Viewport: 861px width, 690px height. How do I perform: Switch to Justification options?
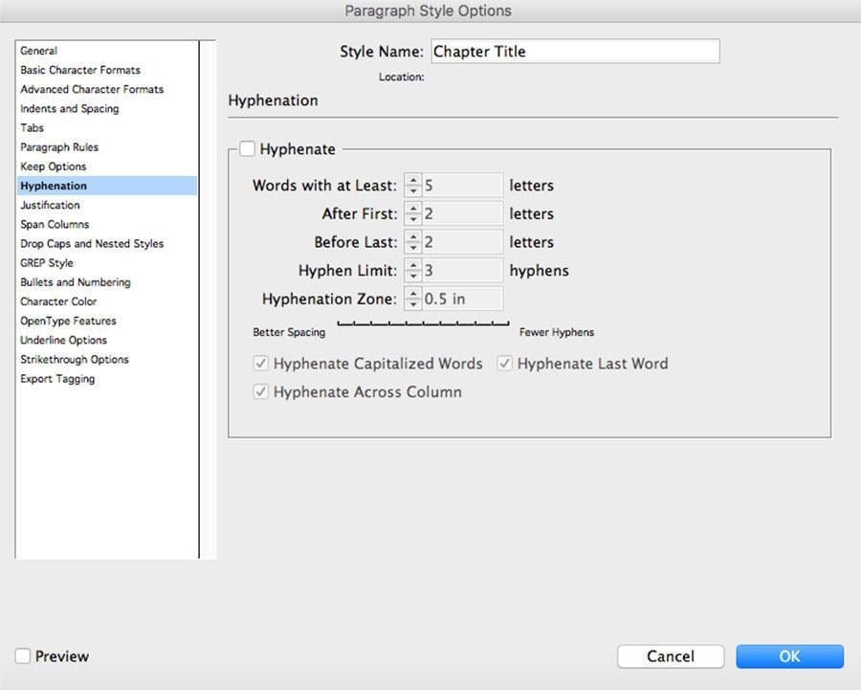coord(51,205)
